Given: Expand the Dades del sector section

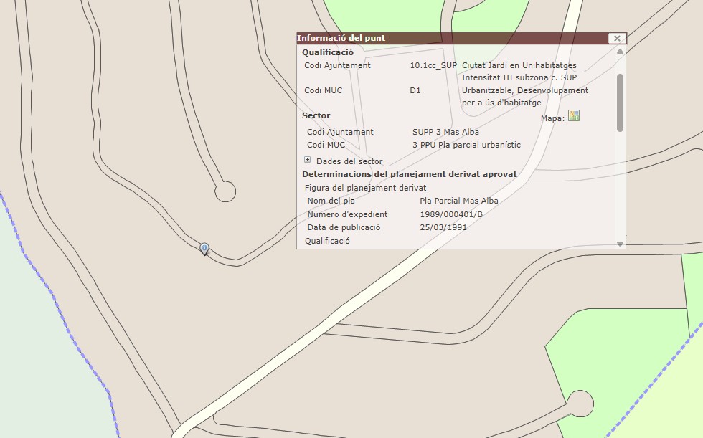Looking at the screenshot, I should point(308,160).
